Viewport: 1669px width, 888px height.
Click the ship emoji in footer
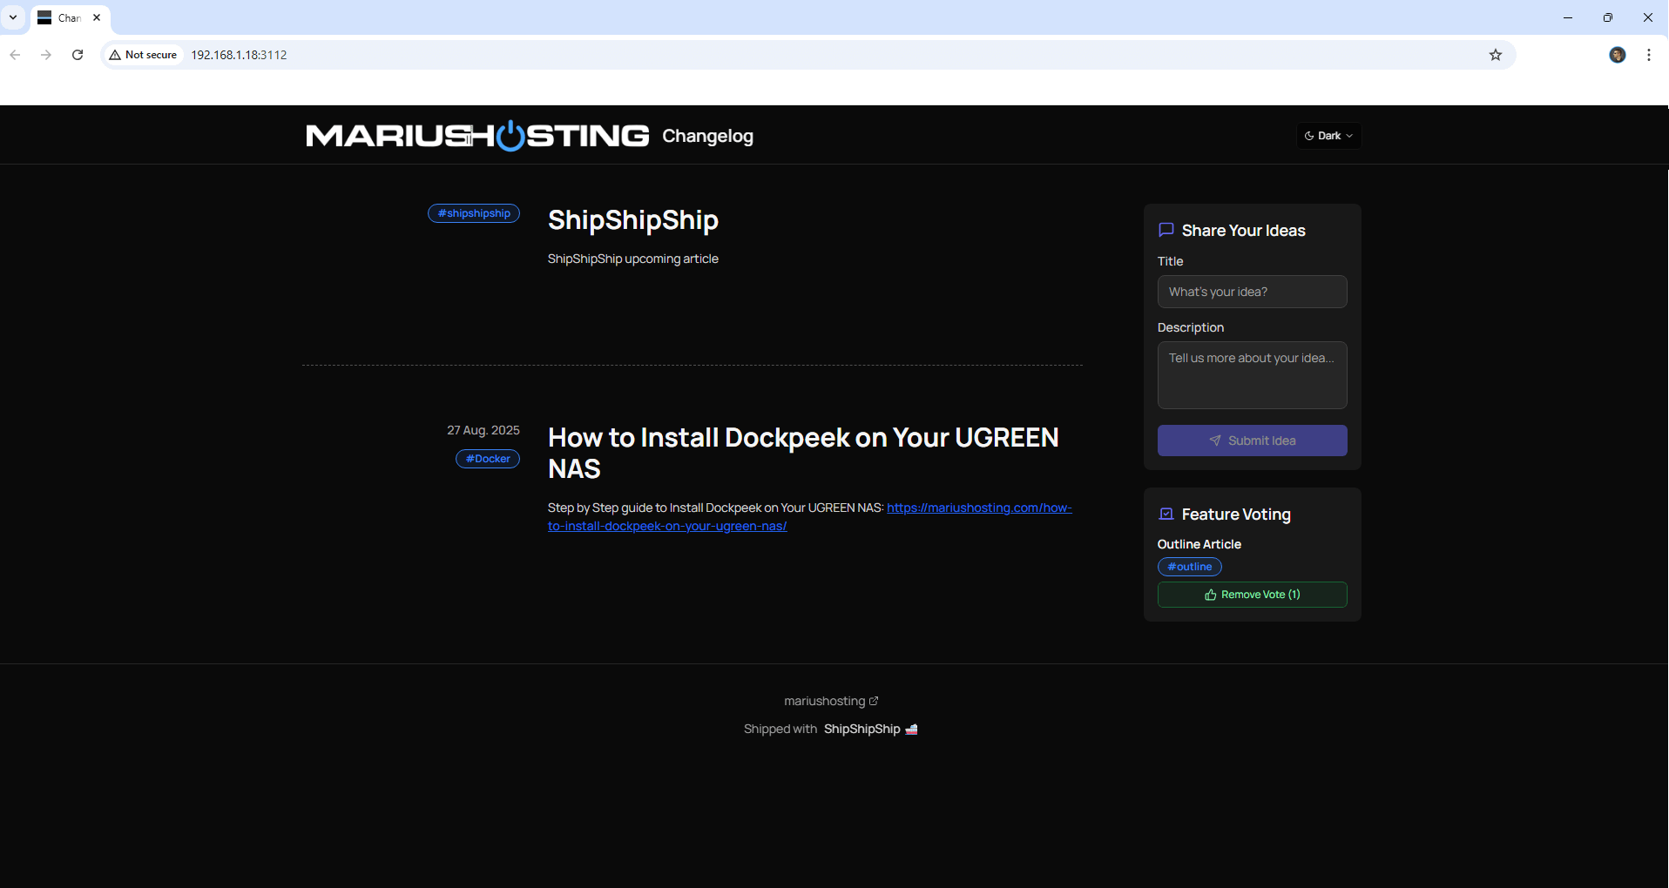click(911, 730)
